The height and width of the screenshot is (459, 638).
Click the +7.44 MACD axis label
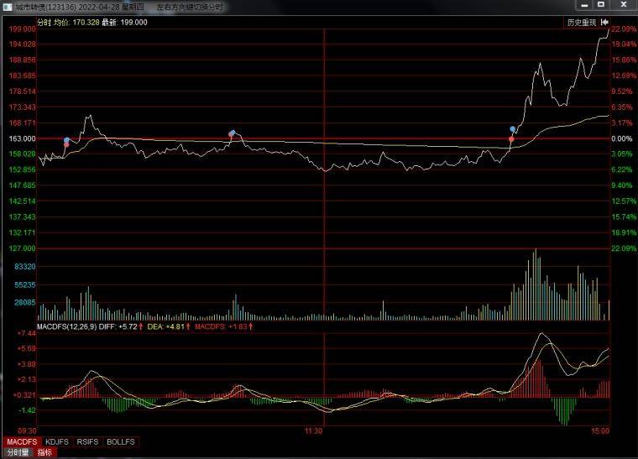coord(27,333)
